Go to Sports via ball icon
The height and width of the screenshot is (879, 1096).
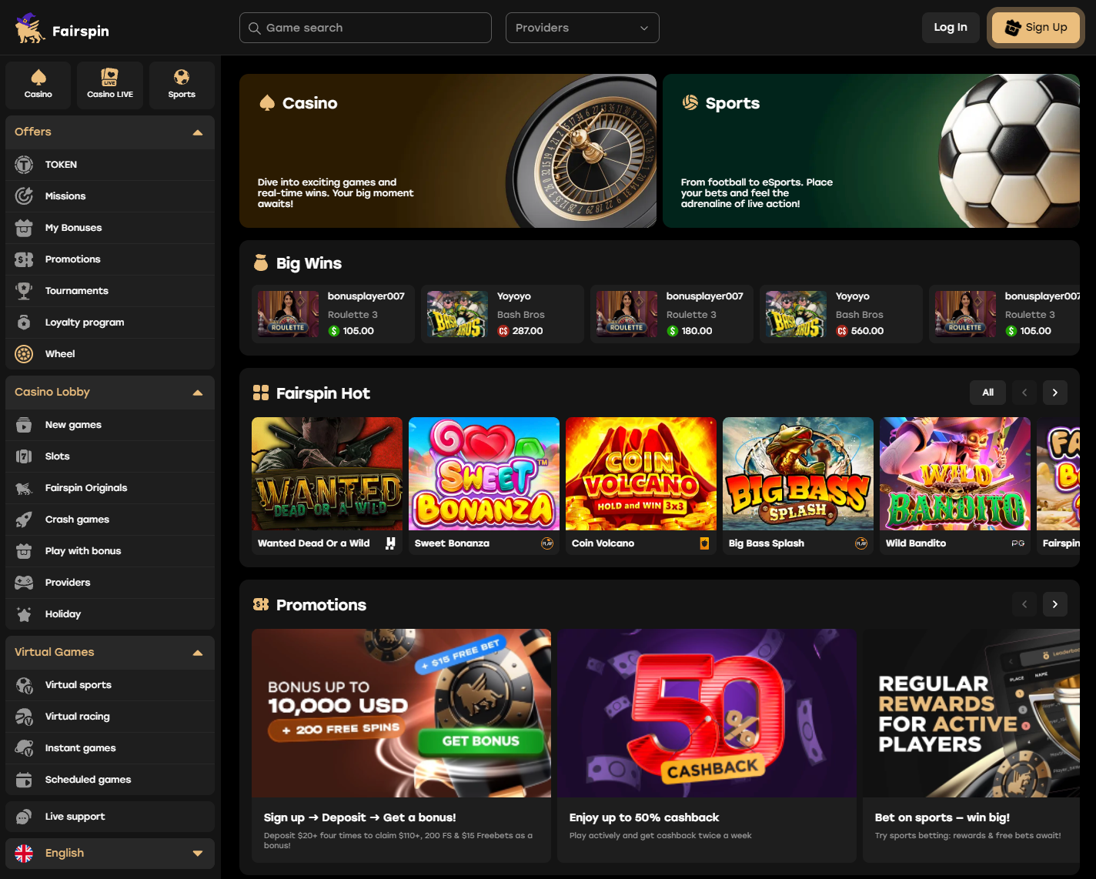[x=182, y=78]
